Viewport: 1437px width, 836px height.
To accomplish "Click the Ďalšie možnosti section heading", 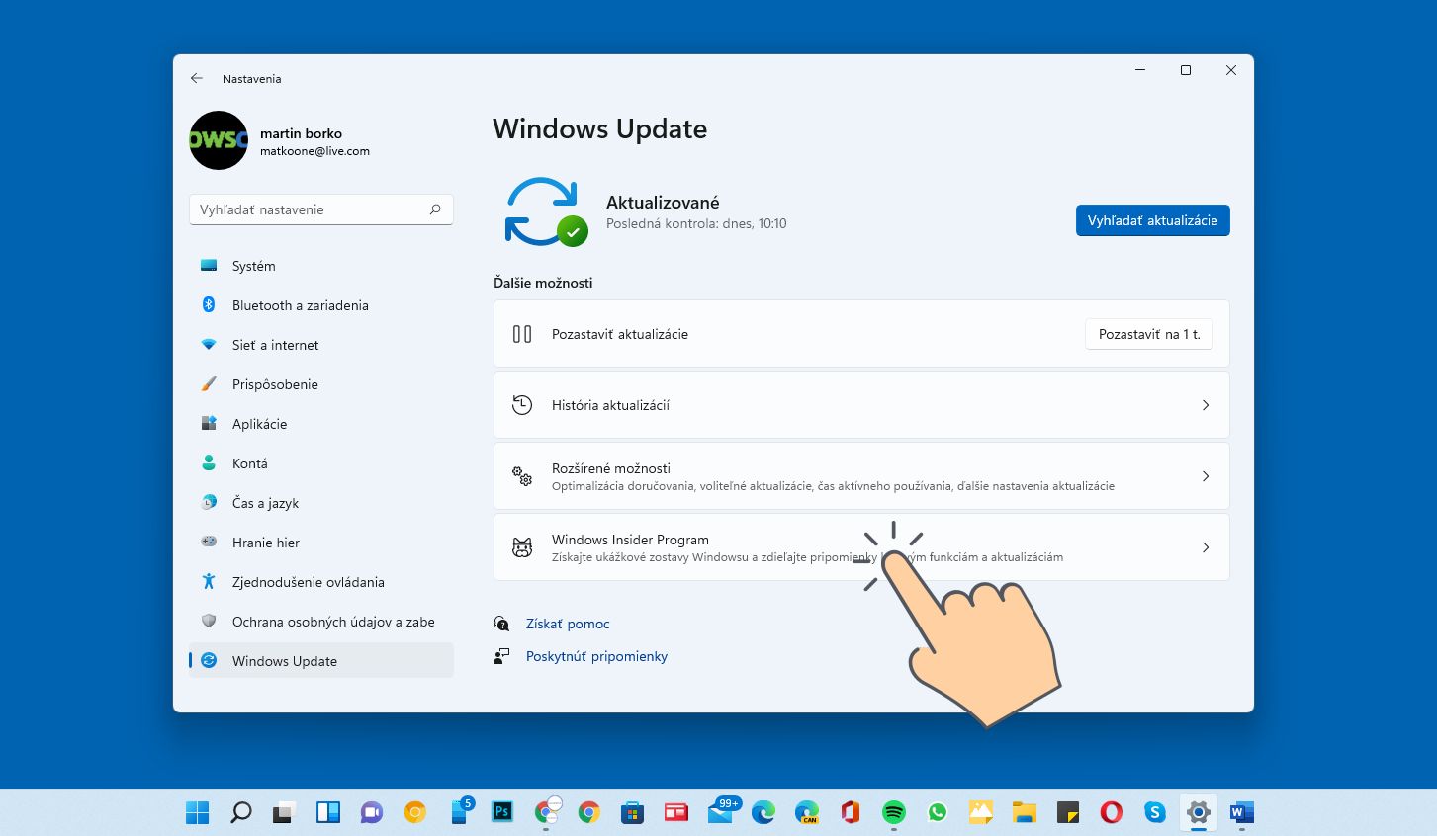I will (x=543, y=283).
